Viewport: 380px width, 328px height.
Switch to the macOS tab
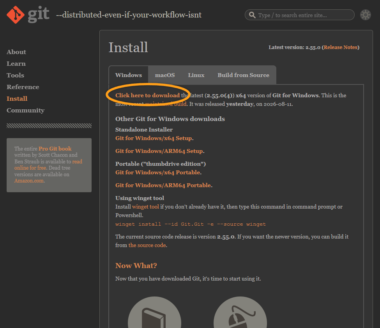coord(165,75)
